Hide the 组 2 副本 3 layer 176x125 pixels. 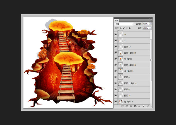pyautogui.click(x=116, y=71)
